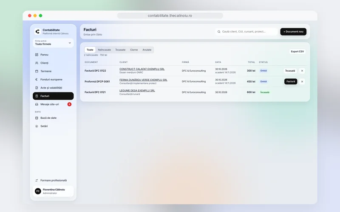
Task: Click the DOCUMENT column header
Action: 91,62
